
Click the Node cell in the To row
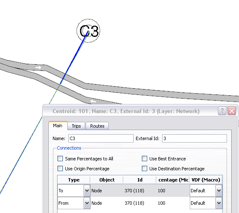107,191
